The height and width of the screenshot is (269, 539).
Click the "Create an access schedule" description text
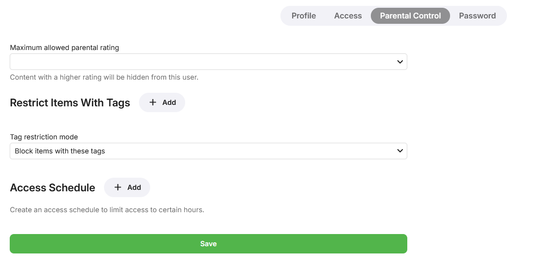tap(107, 210)
